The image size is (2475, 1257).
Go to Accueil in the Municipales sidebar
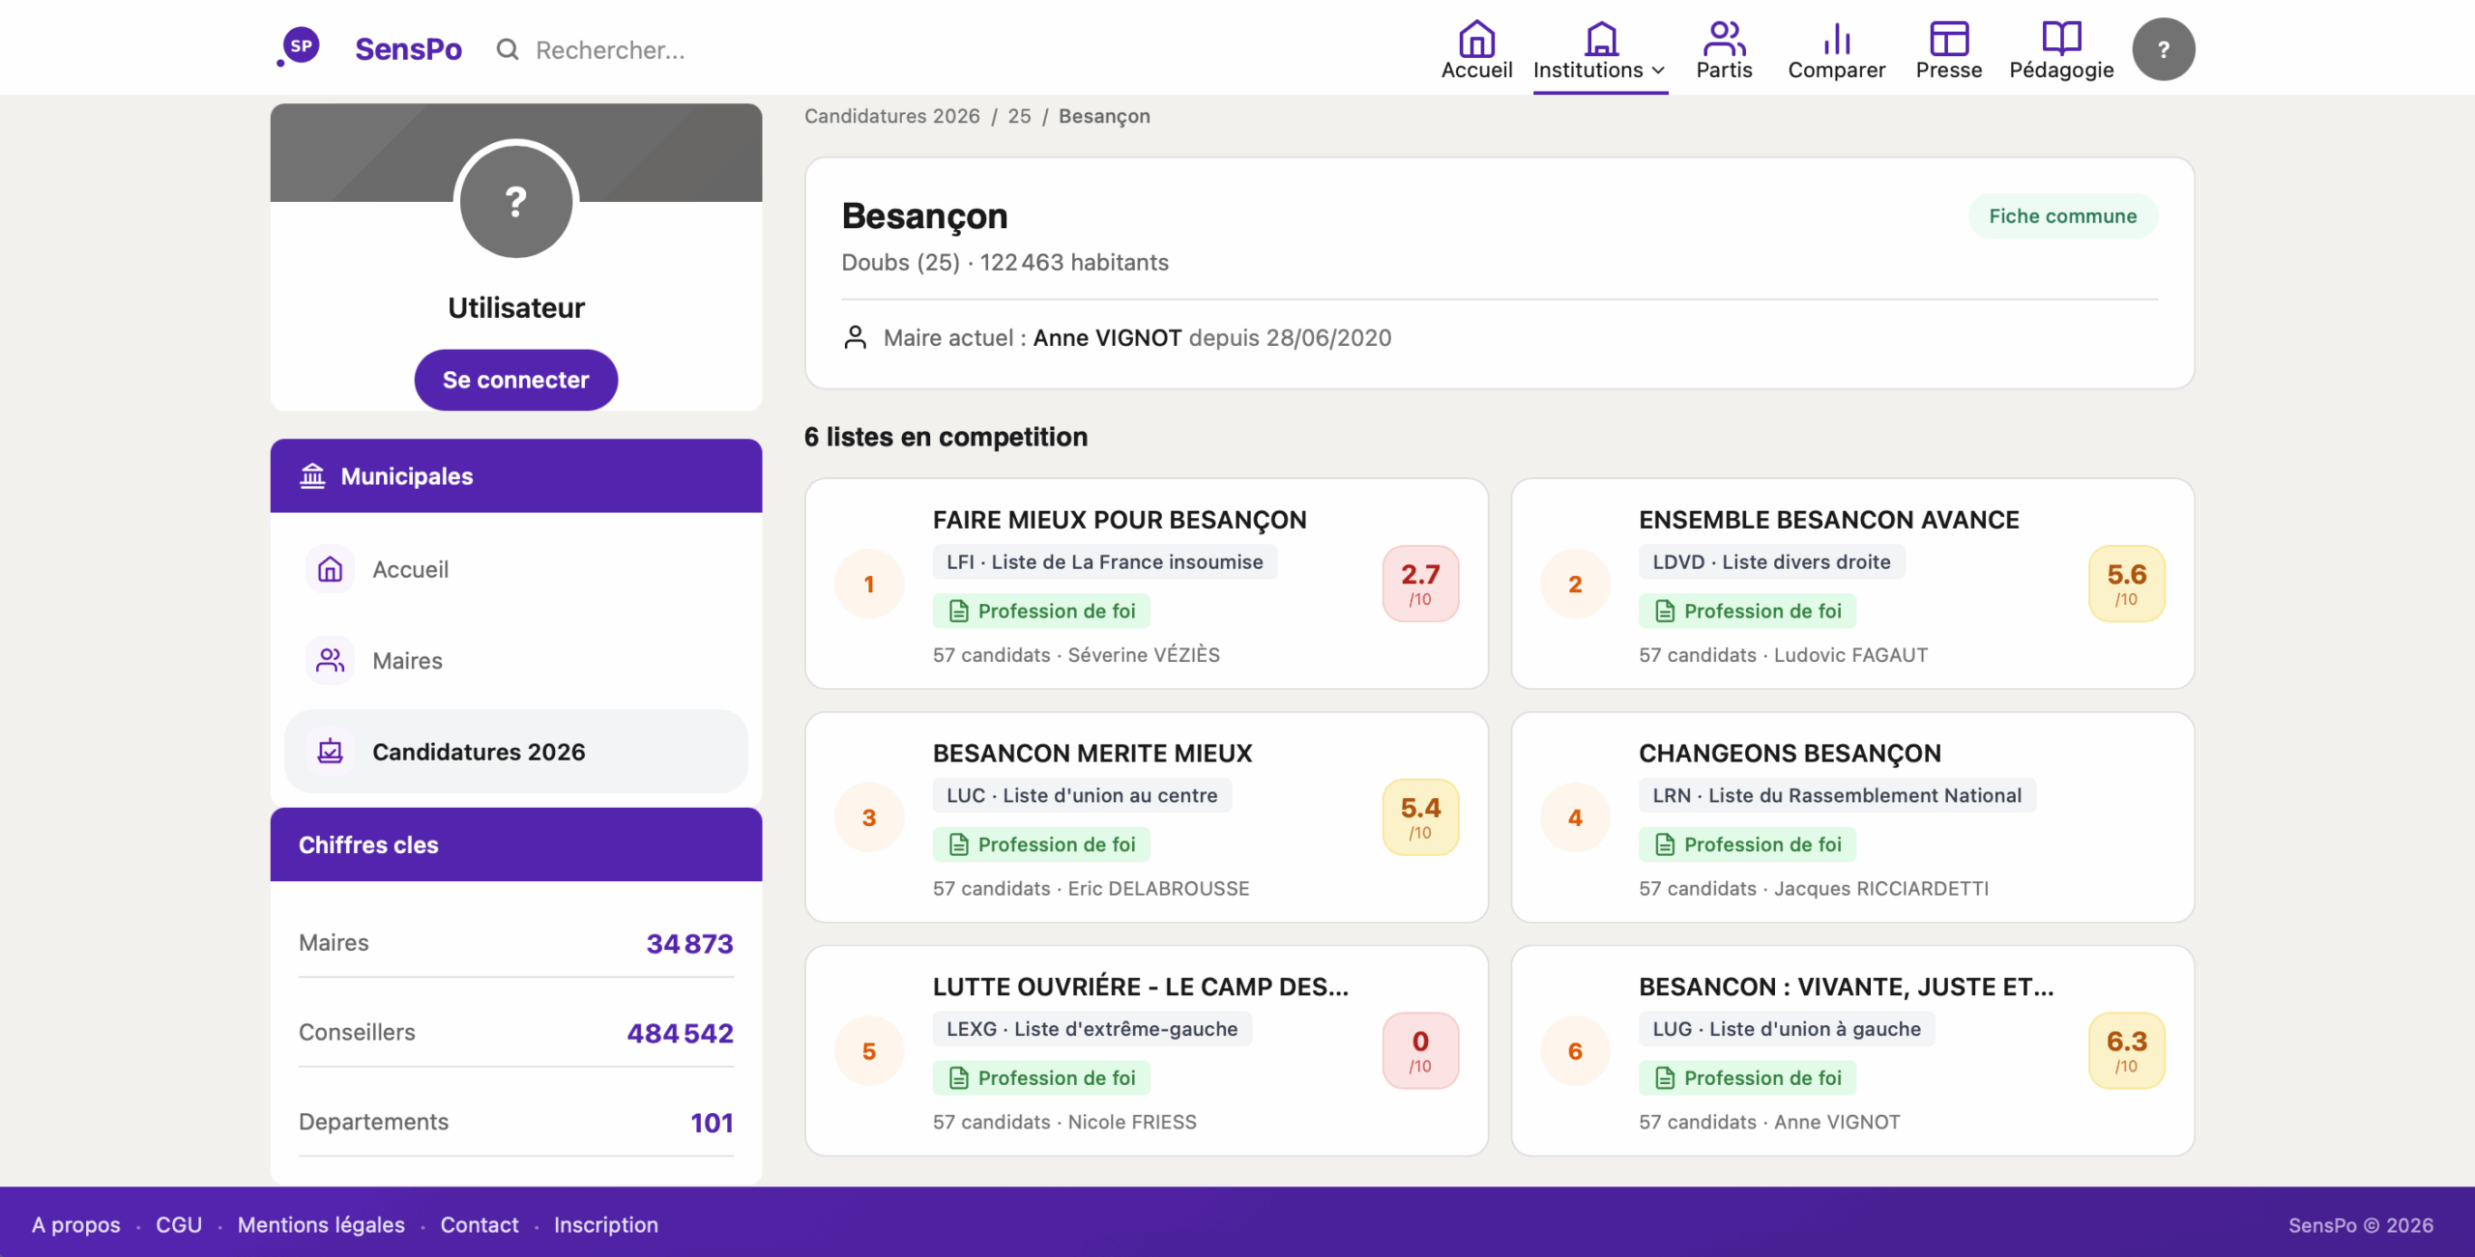[410, 569]
